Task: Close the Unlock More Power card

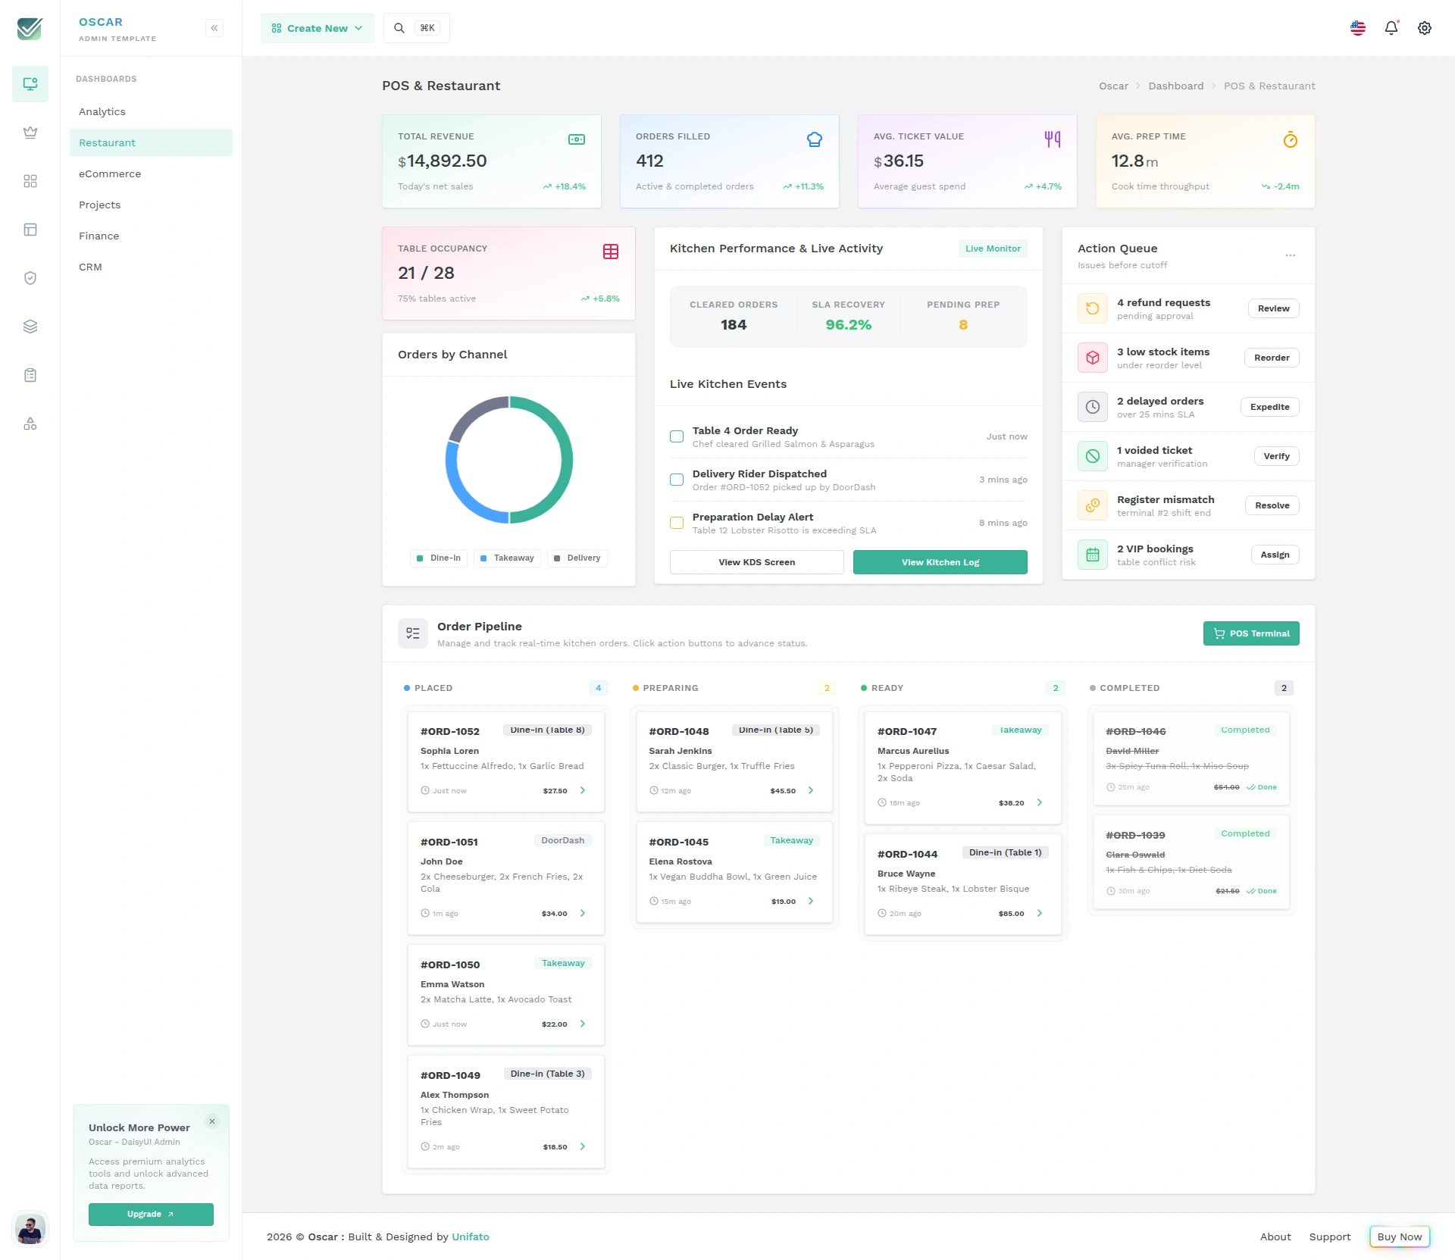Action: (x=212, y=1121)
